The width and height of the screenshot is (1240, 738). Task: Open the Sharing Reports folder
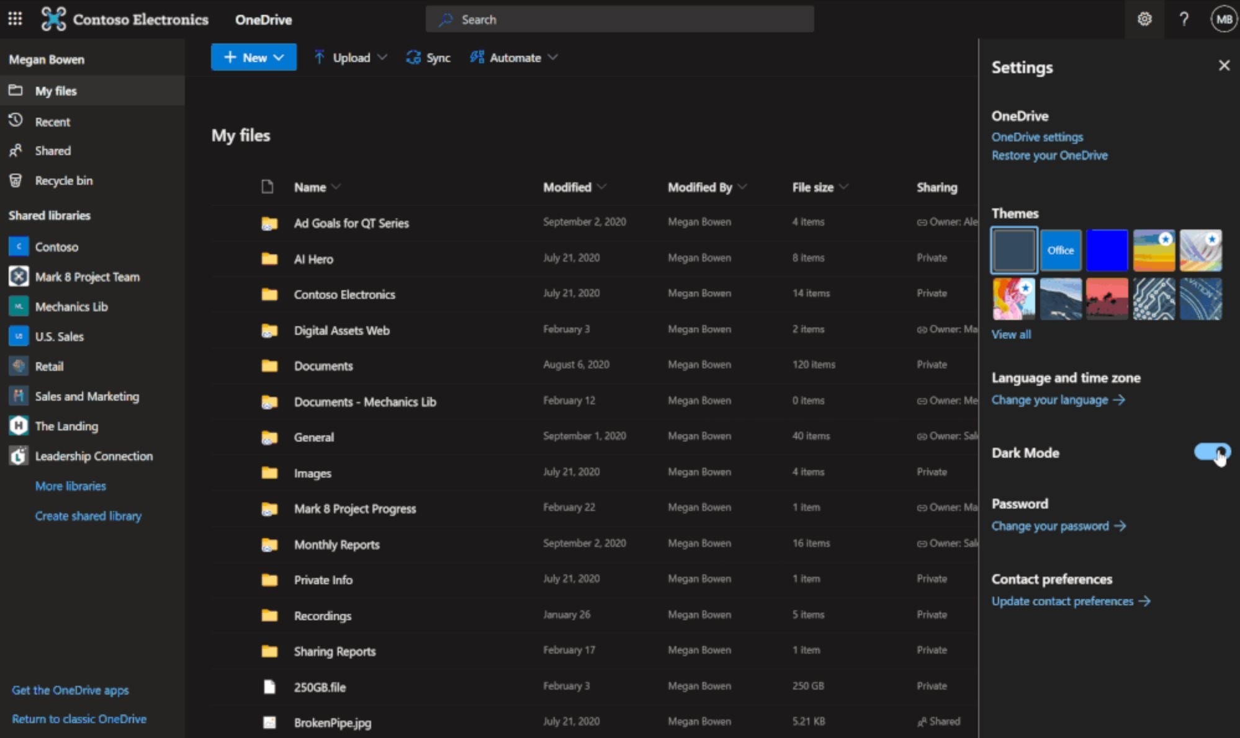click(335, 651)
